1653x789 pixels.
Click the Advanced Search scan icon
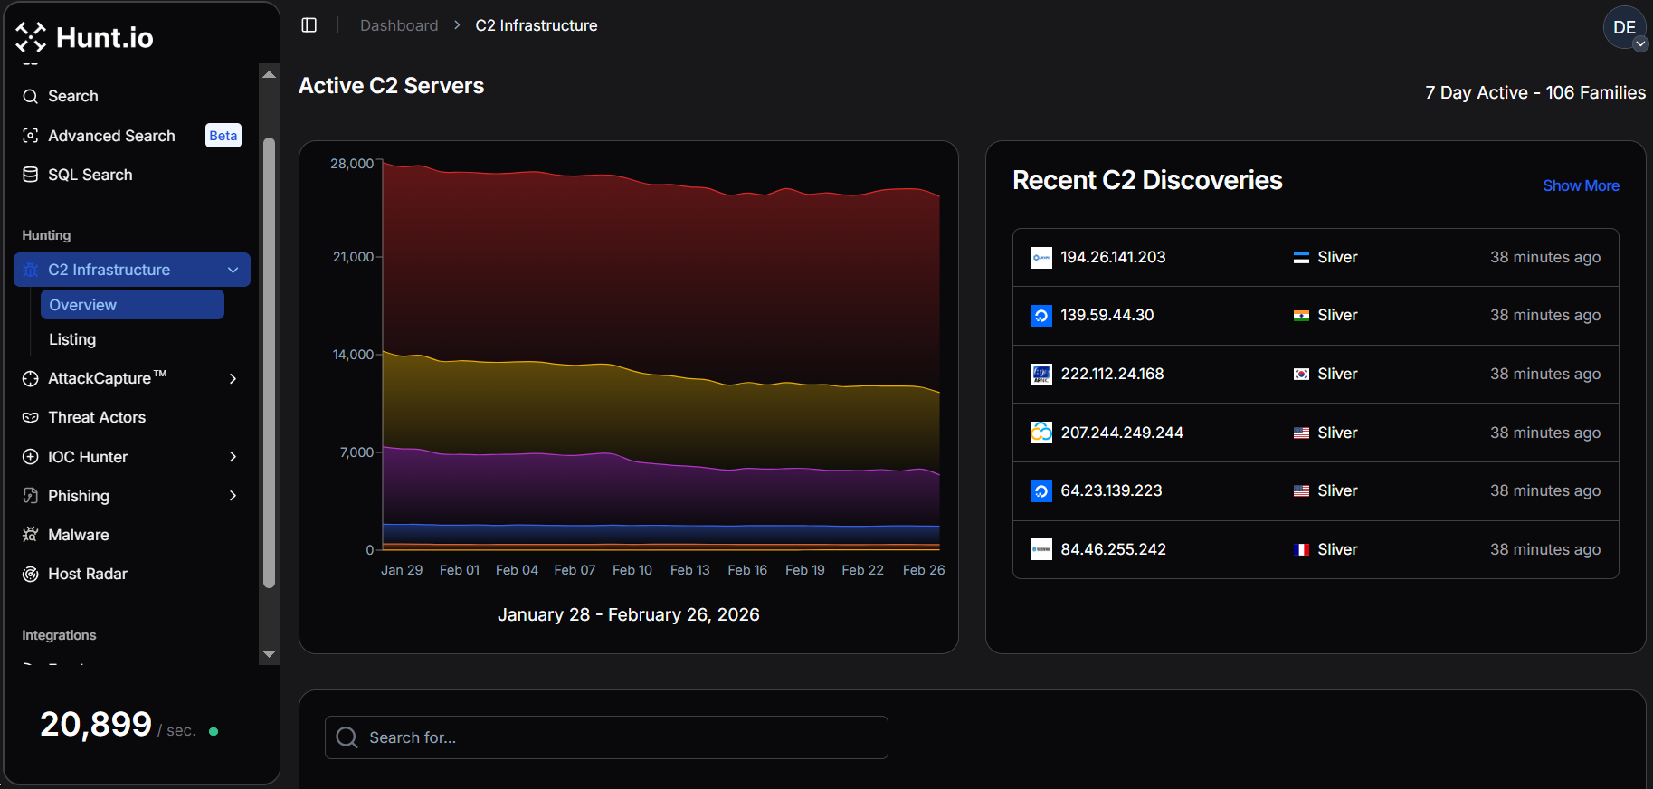(30, 136)
